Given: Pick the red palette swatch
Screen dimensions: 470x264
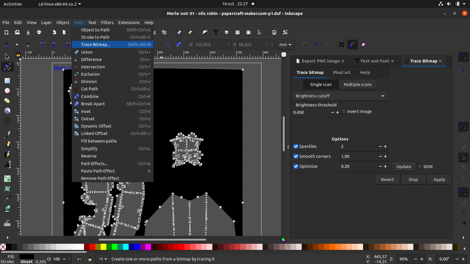Looking at the screenshot, I should pyautogui.click(x=92, y=247).
